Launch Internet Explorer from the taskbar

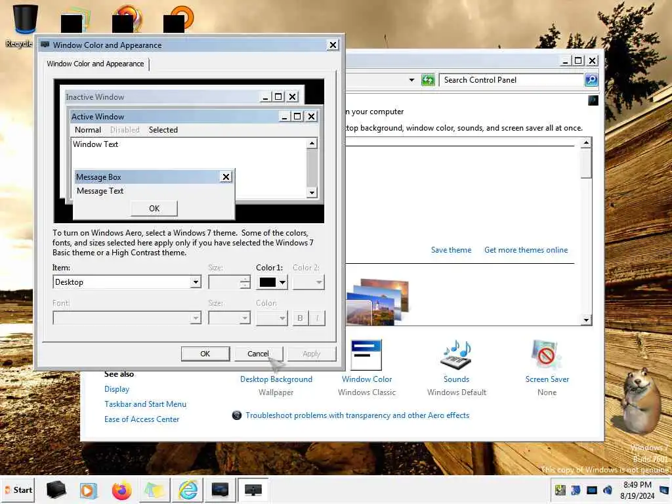click(x=188, y=490)
